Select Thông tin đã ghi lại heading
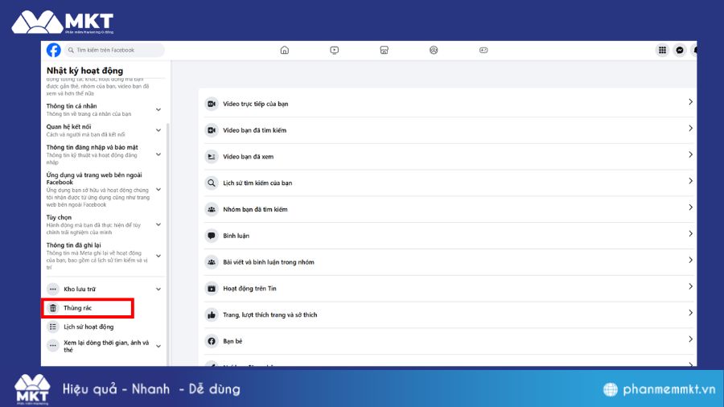724x407 pixels. [x=73, y=245]
